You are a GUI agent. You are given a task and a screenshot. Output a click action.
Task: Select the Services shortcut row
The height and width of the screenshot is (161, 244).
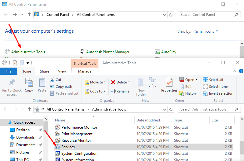coord(144,147)
